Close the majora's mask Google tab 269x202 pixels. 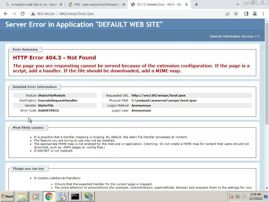coord(61,5)
